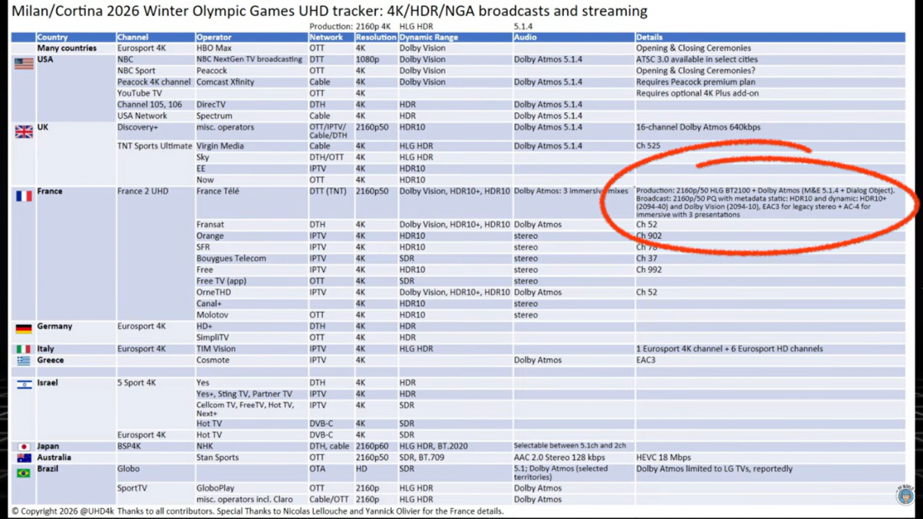Click the 'France 2 UHD' channel cell

tap(143, 191)
